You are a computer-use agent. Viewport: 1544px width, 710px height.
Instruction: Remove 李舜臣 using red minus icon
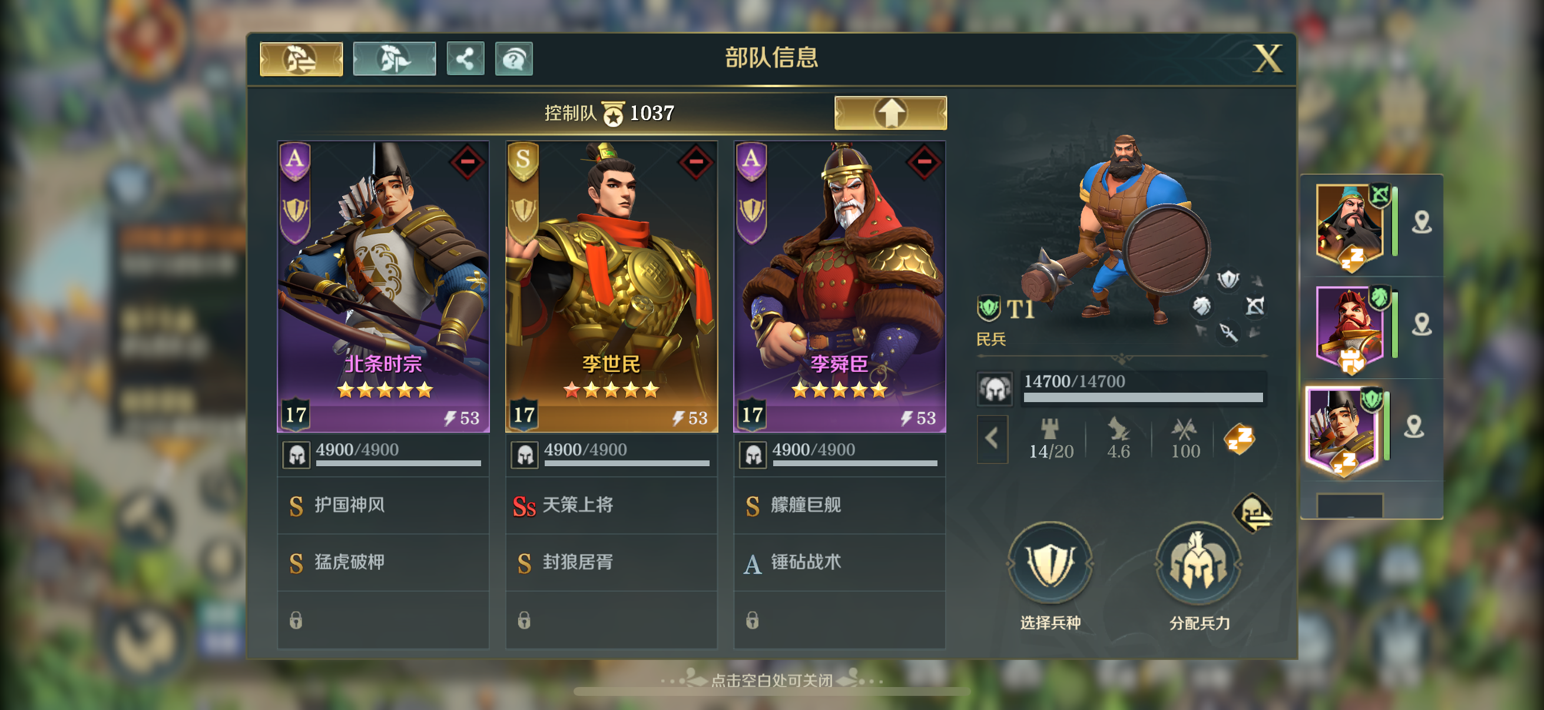[x=925, y=161]
